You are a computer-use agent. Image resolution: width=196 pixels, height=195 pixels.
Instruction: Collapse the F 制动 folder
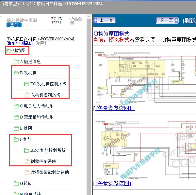[26, 139]
